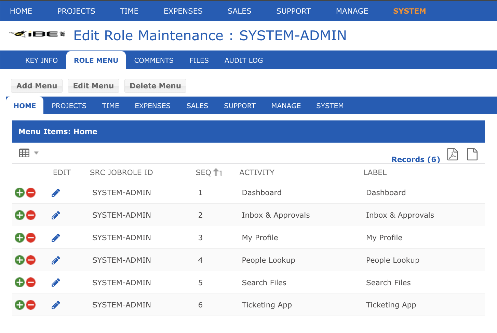Click green plus icon in My Profile row
The image size is (497, 333).
point(20,238)
